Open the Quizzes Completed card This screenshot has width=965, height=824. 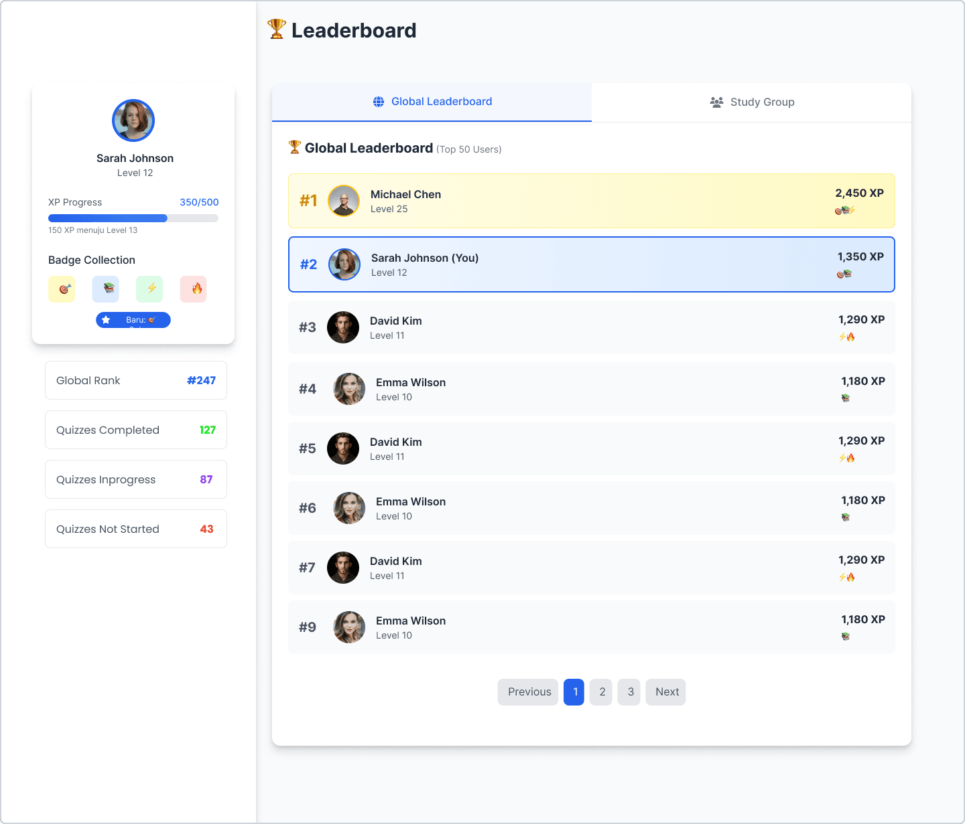[x=136, y=430]
